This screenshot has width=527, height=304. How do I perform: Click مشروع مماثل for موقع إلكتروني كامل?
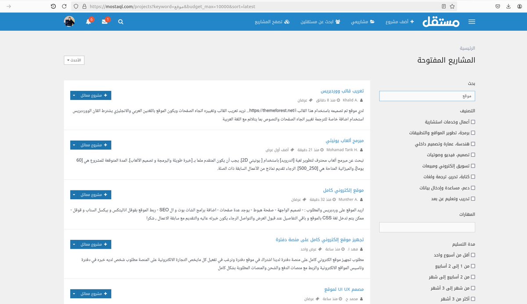pyautogui.click(x=94, y=194)
